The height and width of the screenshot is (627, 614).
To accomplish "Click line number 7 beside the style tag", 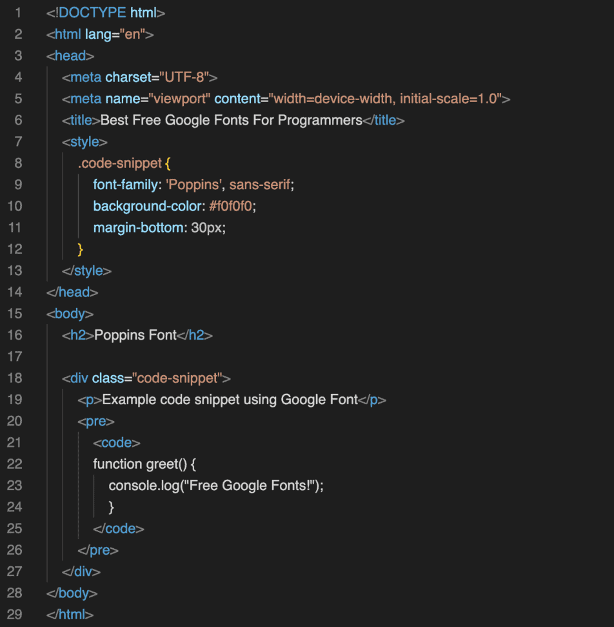I will (18, 141).
